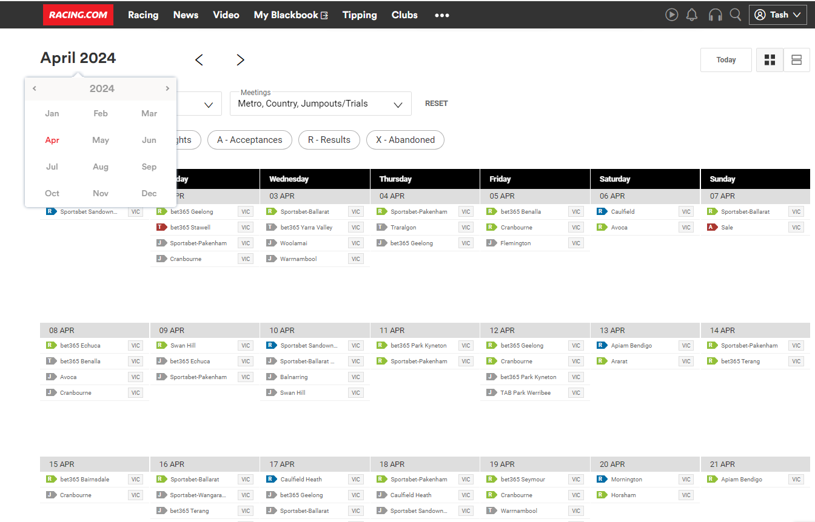
Task: Click the RESET filters link
Action: pyautogui.click(x=436, y=104)
